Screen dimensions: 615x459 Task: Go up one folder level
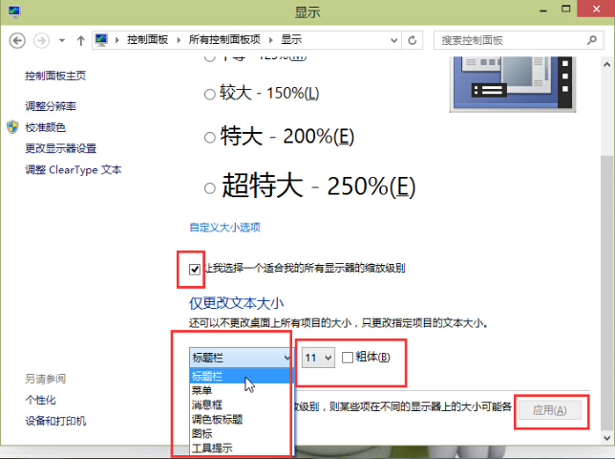[x=80, y=40]
